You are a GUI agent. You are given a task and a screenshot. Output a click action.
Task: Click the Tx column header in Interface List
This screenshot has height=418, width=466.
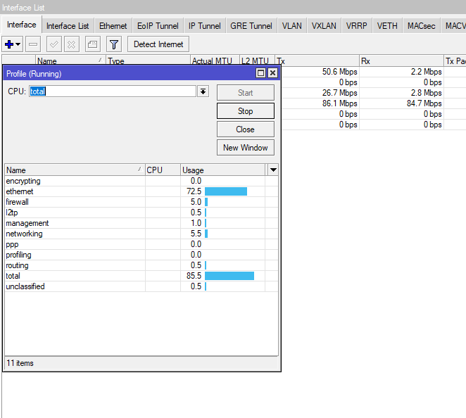coord(317,61)
